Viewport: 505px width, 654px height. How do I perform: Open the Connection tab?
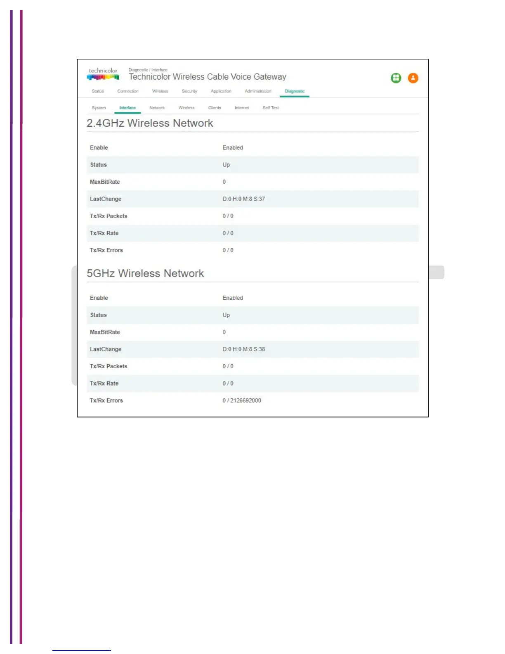pyautogui.click(x=128, y=91)
